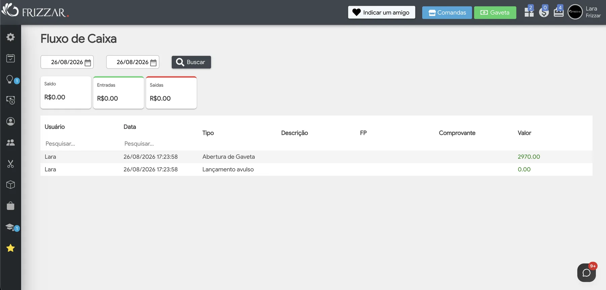Viewport: 606px width, 290px height.
Task: Click the Frizzar logo in header
Action: point(35,11)
